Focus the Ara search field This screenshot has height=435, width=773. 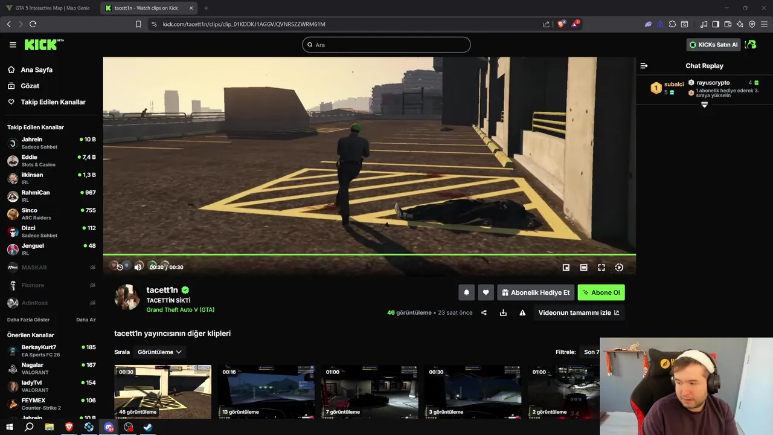tap(386, 45)
